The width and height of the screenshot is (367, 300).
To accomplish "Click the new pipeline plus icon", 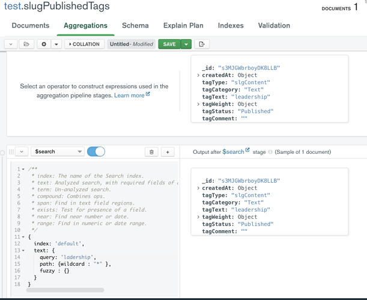I will point(44,44).
